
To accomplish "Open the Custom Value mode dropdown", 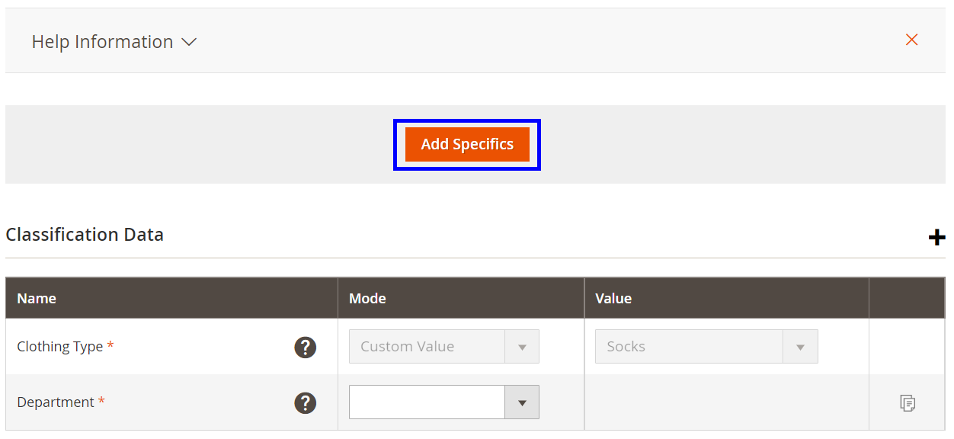I will pyautogui.click(x=443, y=346).
